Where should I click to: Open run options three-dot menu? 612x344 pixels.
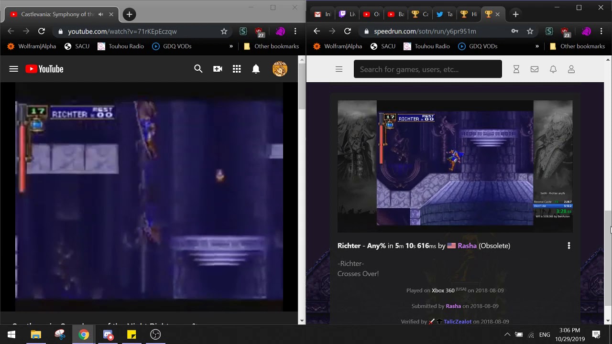(569, 246)
